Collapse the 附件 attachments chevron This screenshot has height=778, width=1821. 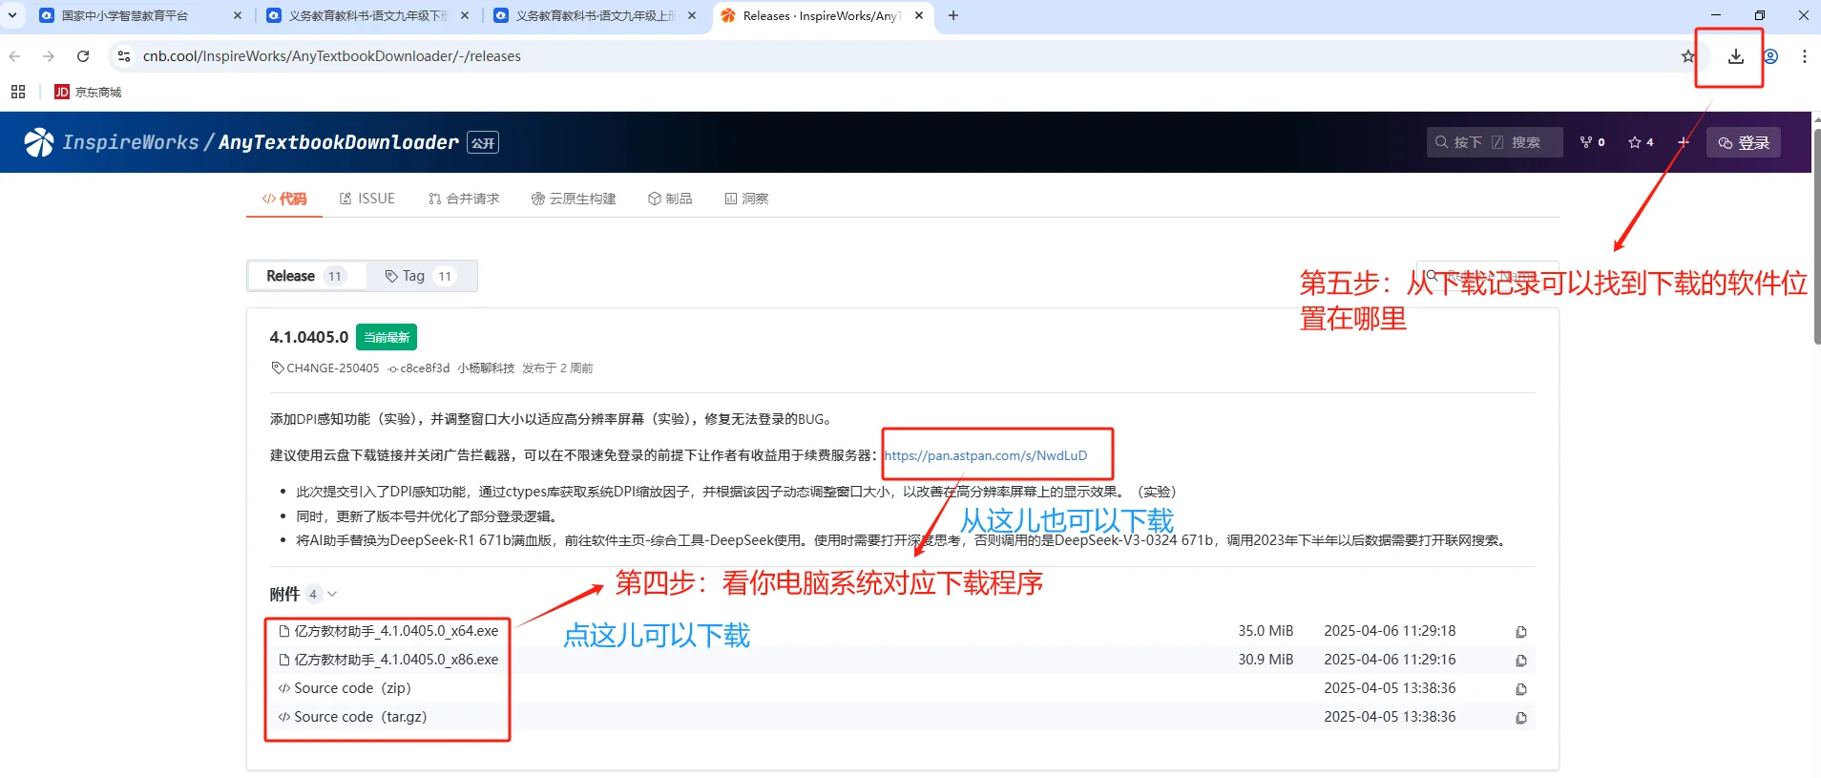point(332,594)
